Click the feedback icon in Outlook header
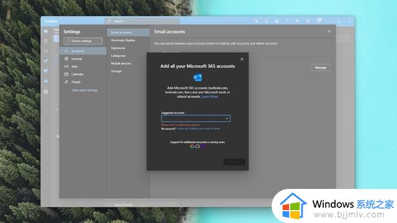 pyautogui.click(x=308, y=21)
